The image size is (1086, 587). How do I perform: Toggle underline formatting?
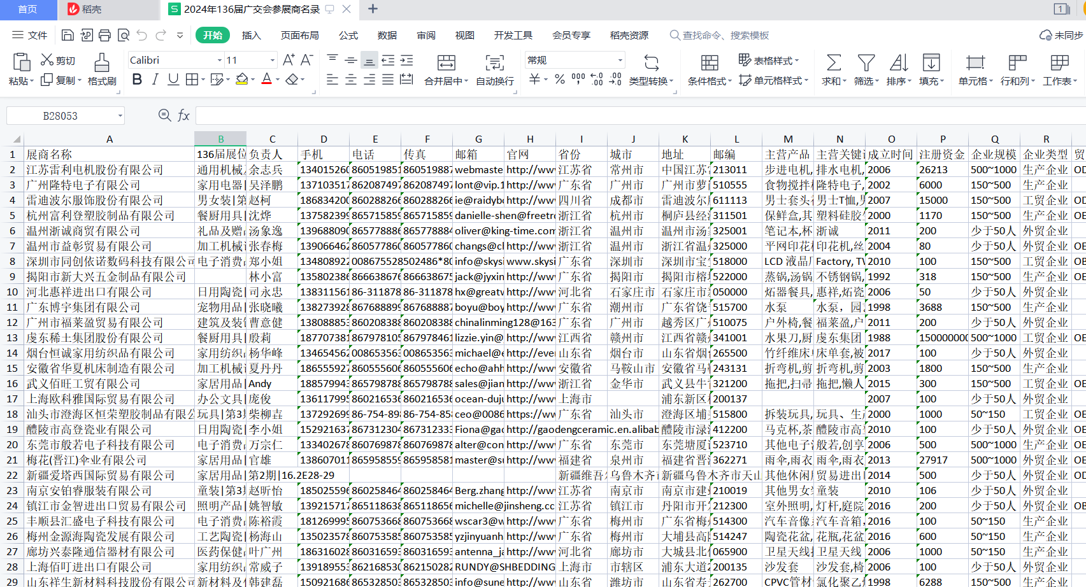tap(173, 80)
